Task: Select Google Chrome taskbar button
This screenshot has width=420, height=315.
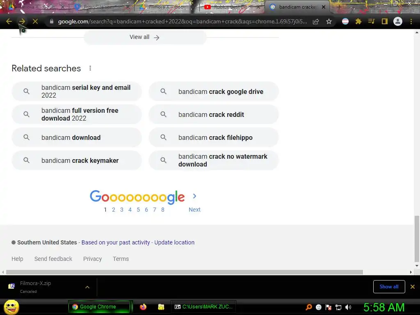Action: [99, 307]
